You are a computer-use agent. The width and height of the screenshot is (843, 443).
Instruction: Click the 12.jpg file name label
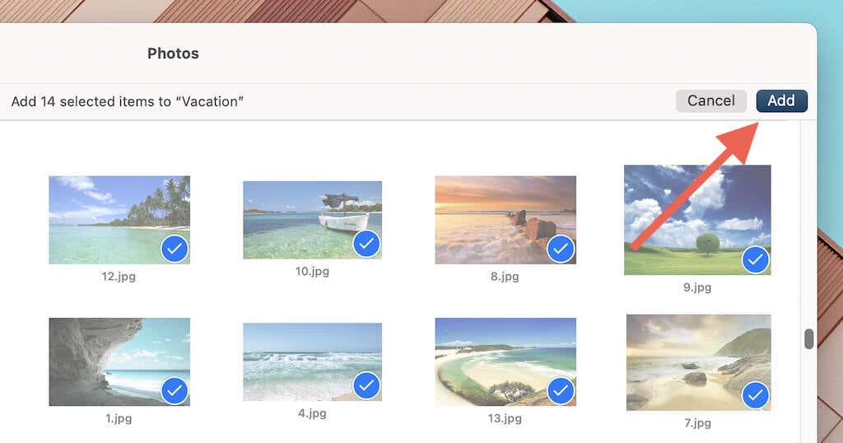[x=119, y=277]
